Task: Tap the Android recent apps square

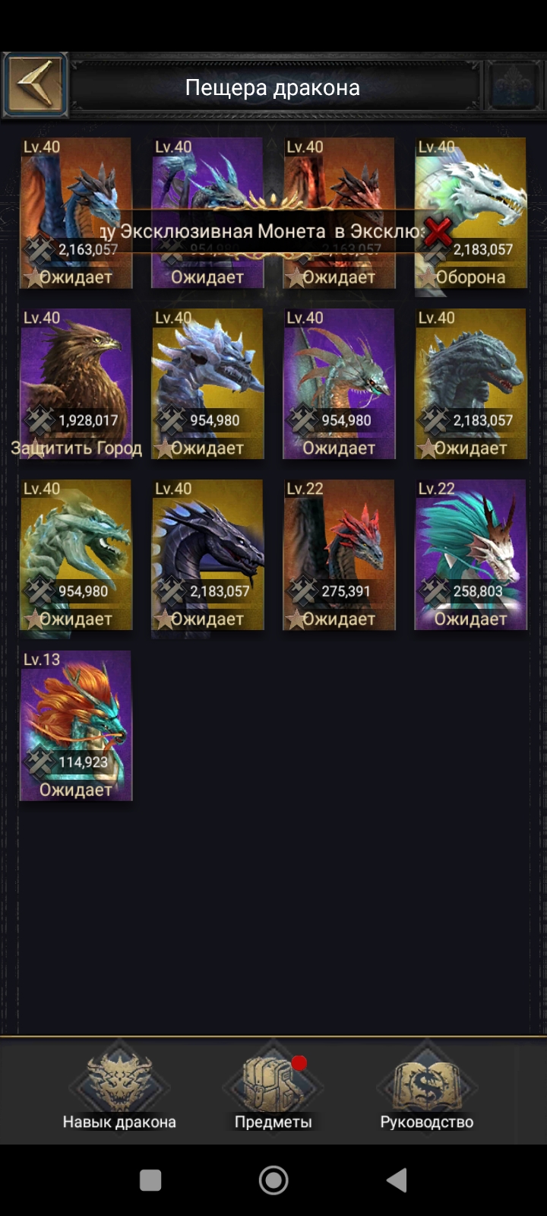Action: 150,1180
